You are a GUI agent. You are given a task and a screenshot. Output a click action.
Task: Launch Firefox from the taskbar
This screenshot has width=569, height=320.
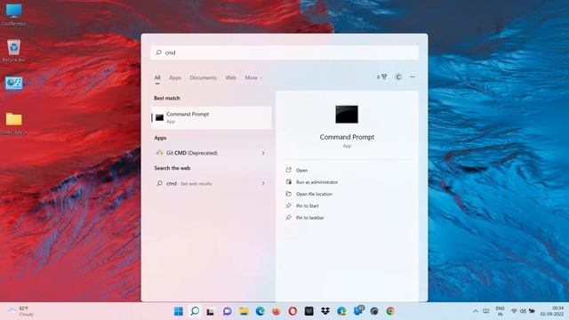coord(276,311)
